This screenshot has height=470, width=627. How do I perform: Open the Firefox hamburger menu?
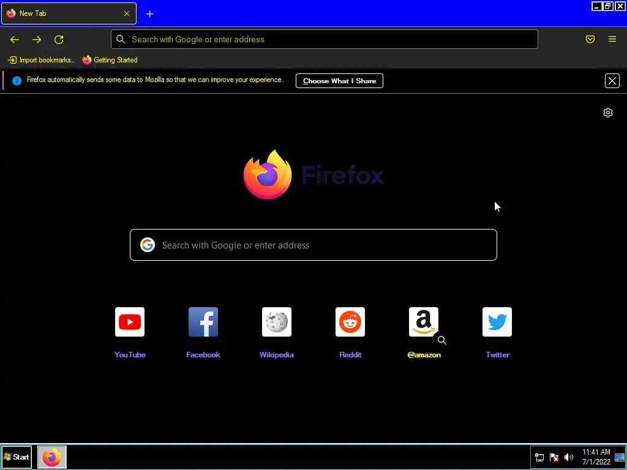pos(612,39)
